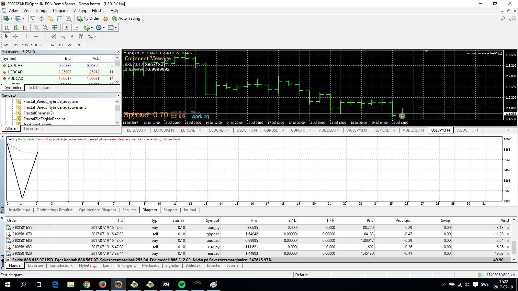The image size is (518, 291).
Task: Toggle chart Auto Scroll
Action: [66, 27]
